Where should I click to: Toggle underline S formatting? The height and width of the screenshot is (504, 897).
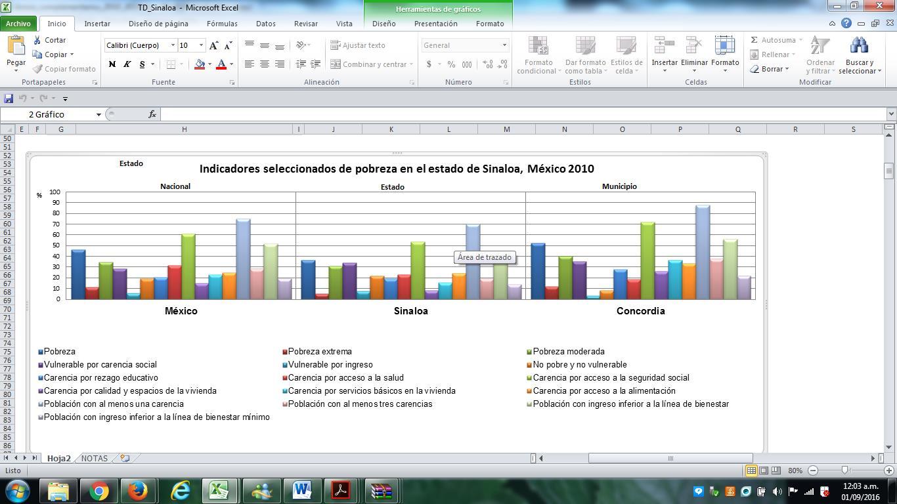142,64
